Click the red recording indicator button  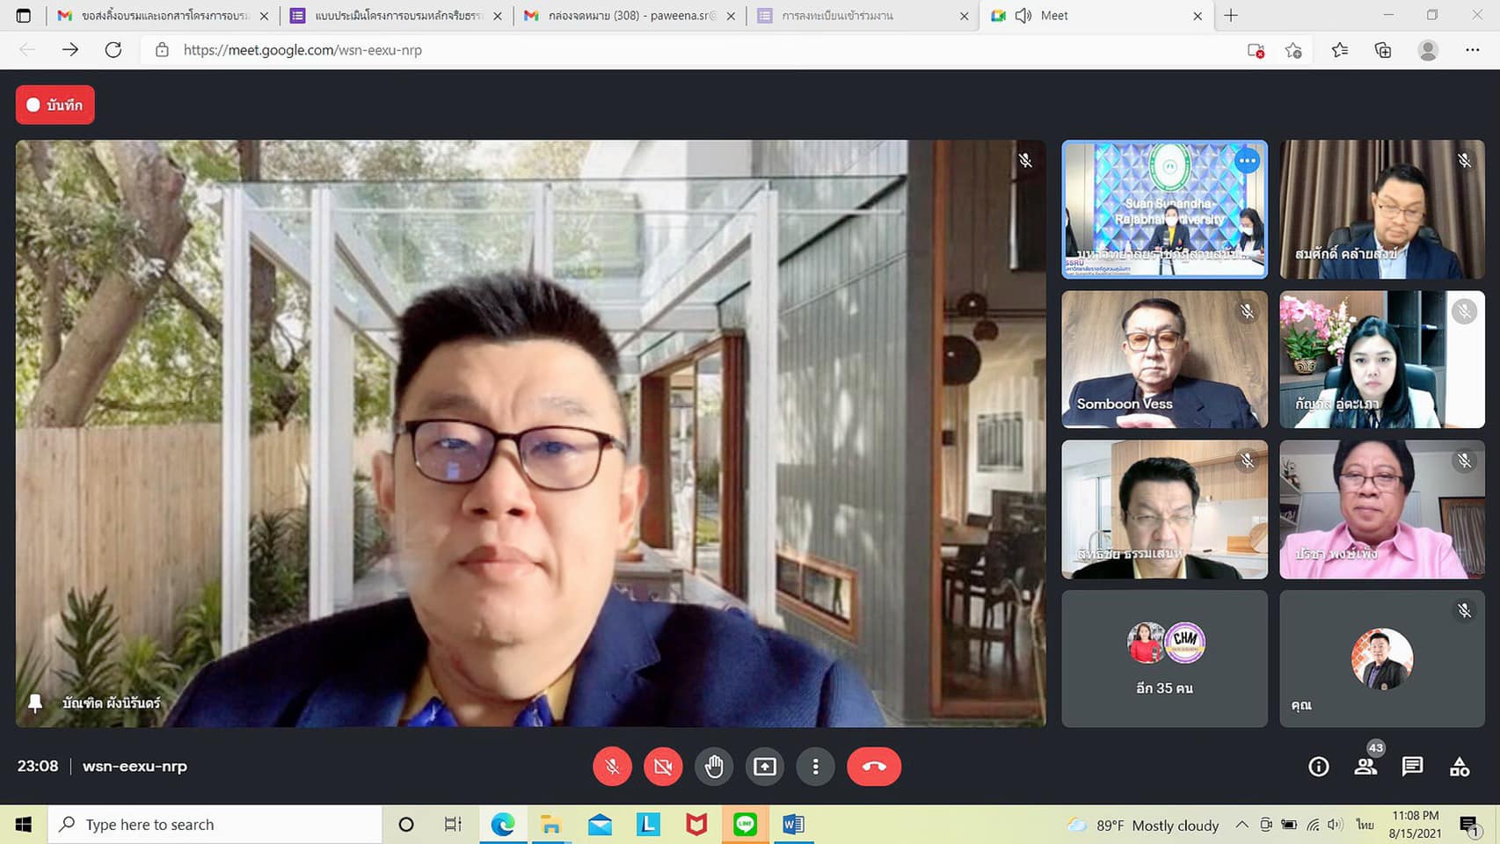point(55,105)
